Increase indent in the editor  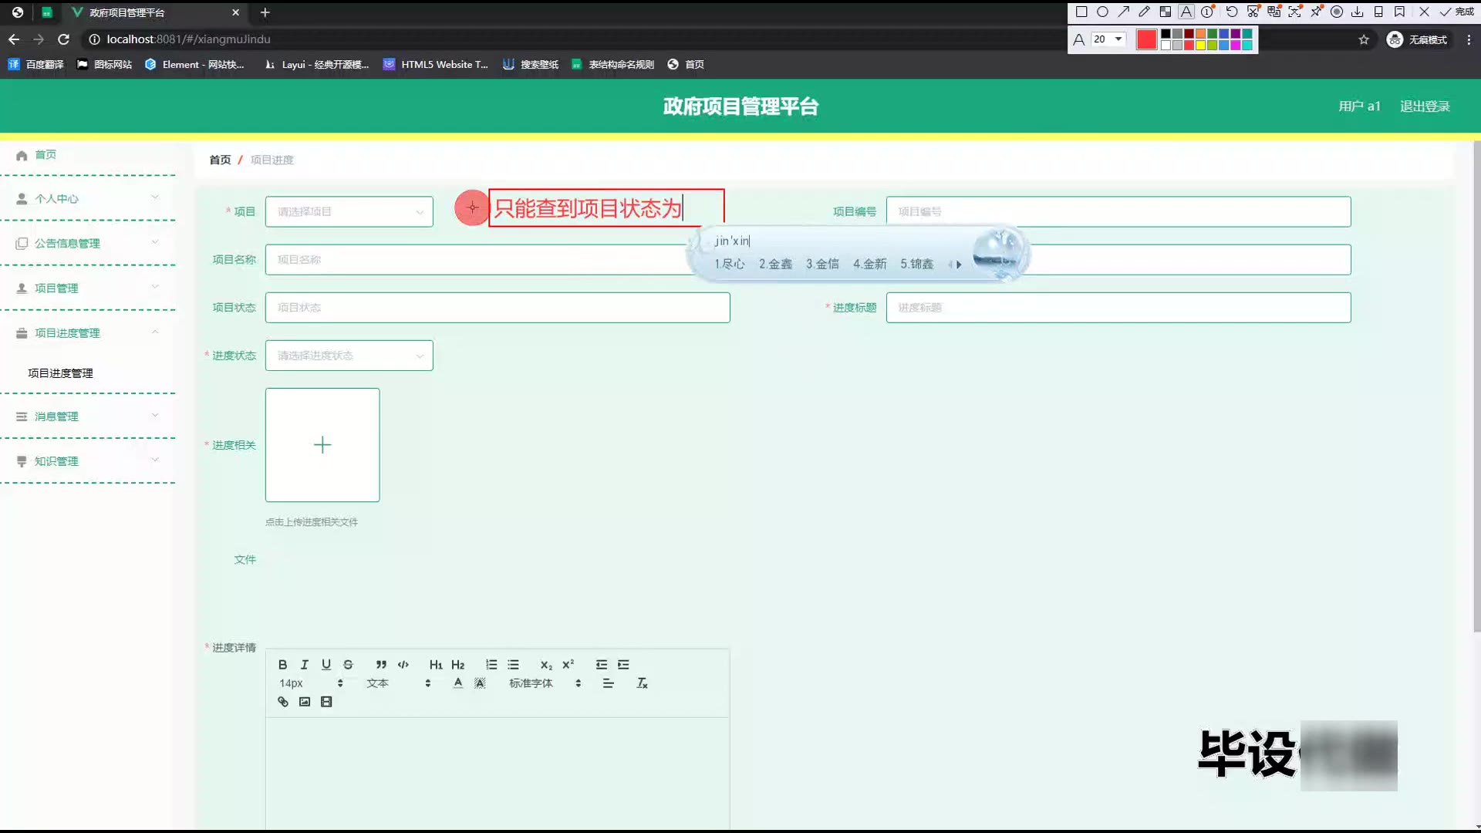(623, 664)
